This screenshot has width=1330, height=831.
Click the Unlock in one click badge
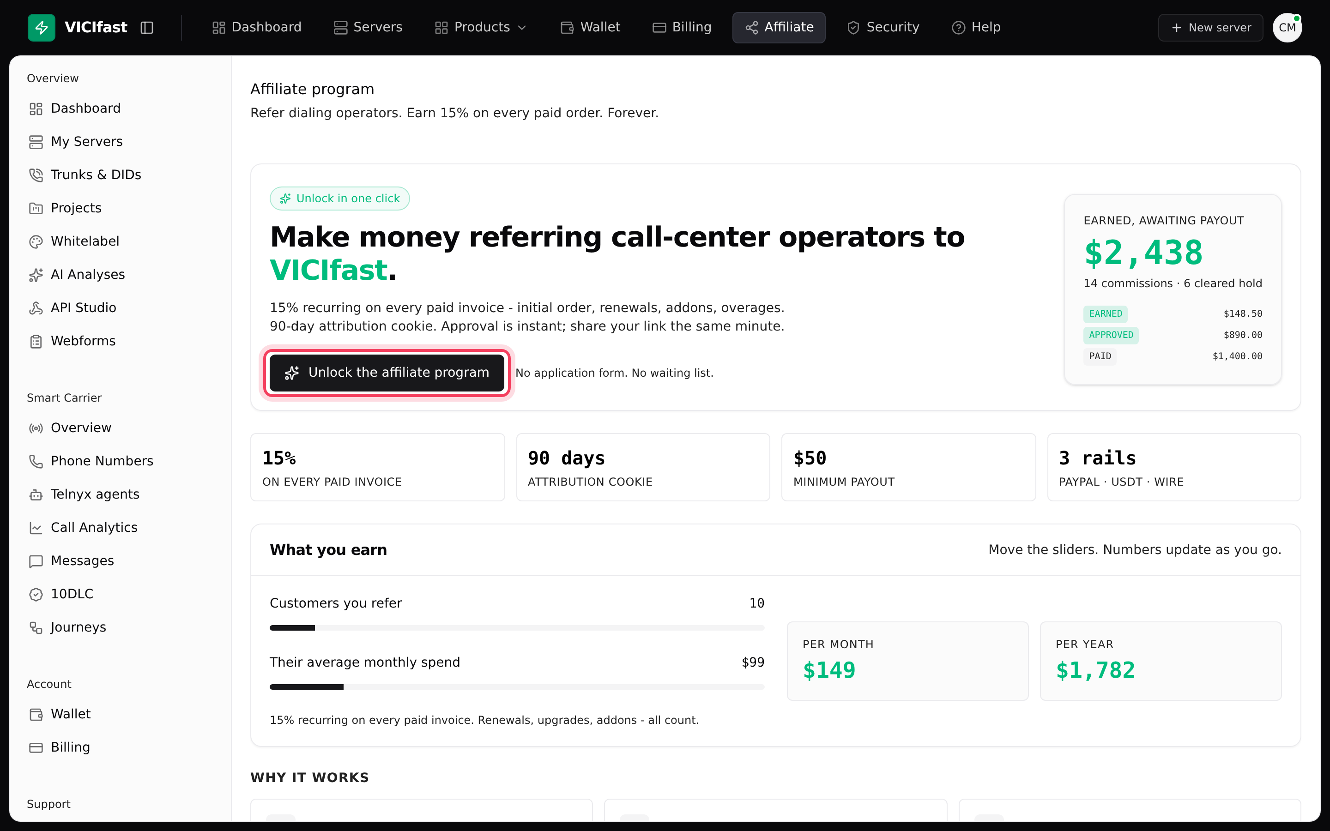[x=339, y=199]
